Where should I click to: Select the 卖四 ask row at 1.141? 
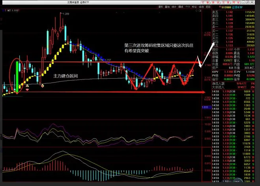click(233, 16)
